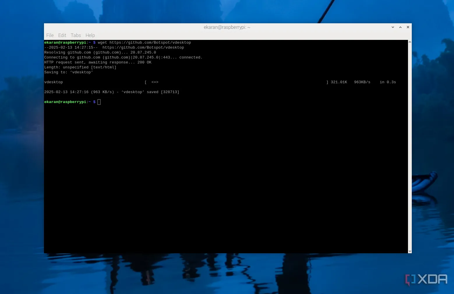Click the XDA logo watermark

(426, 279)
